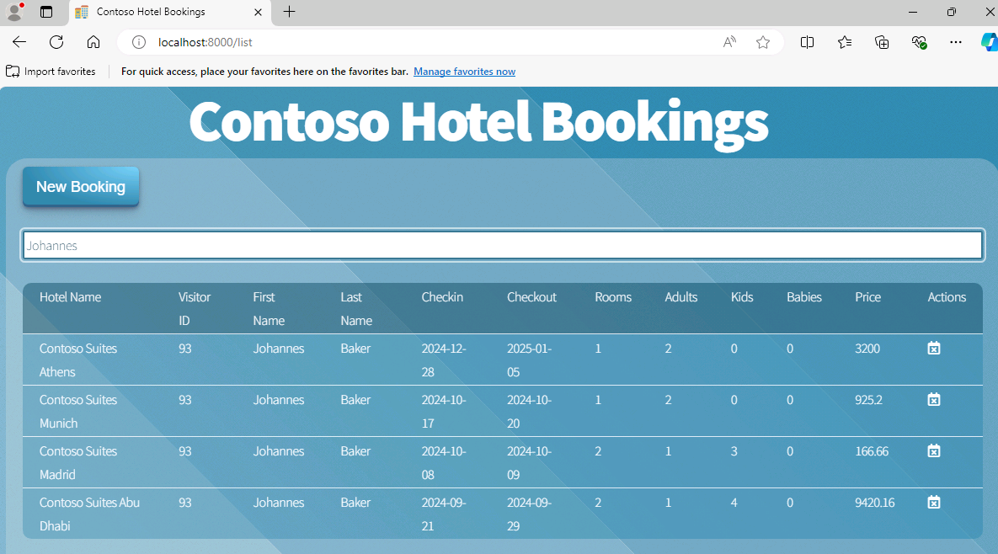Click the Actions column header
This screenshot has height=554, width=998.
(947, 297)
